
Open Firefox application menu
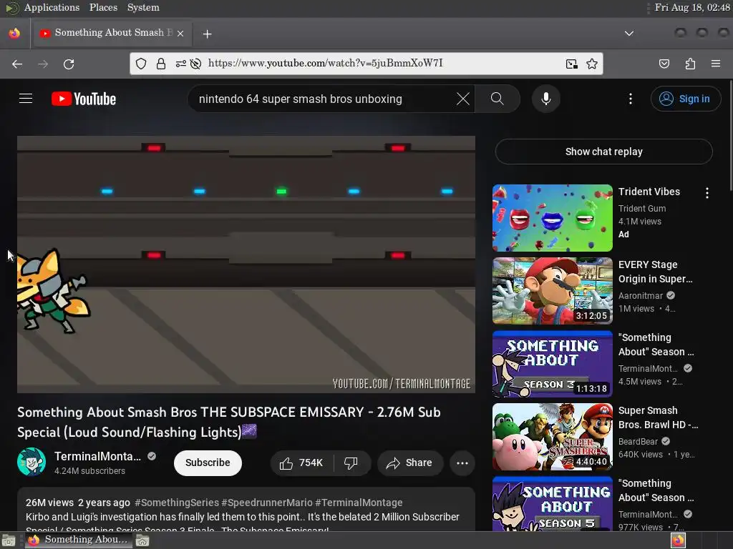tap(716, 64)
